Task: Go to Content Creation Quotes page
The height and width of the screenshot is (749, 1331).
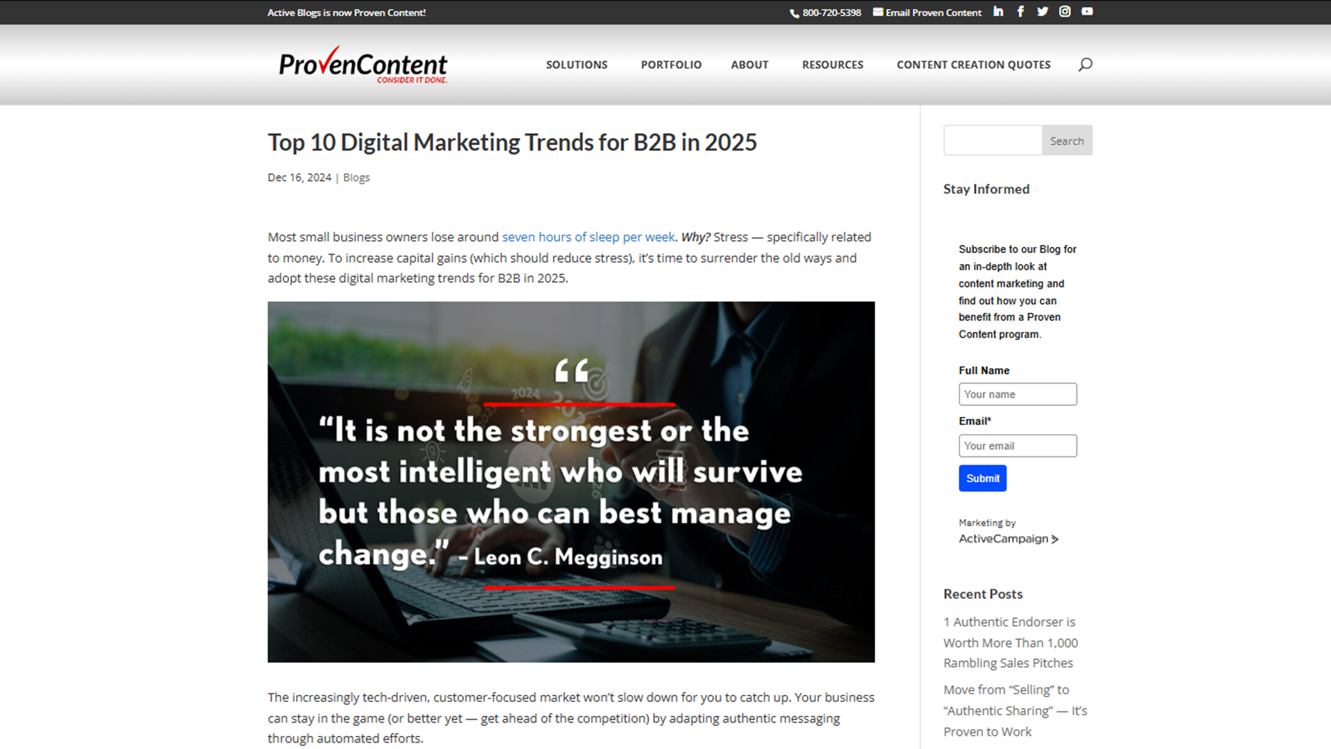Action: point(973,64)
